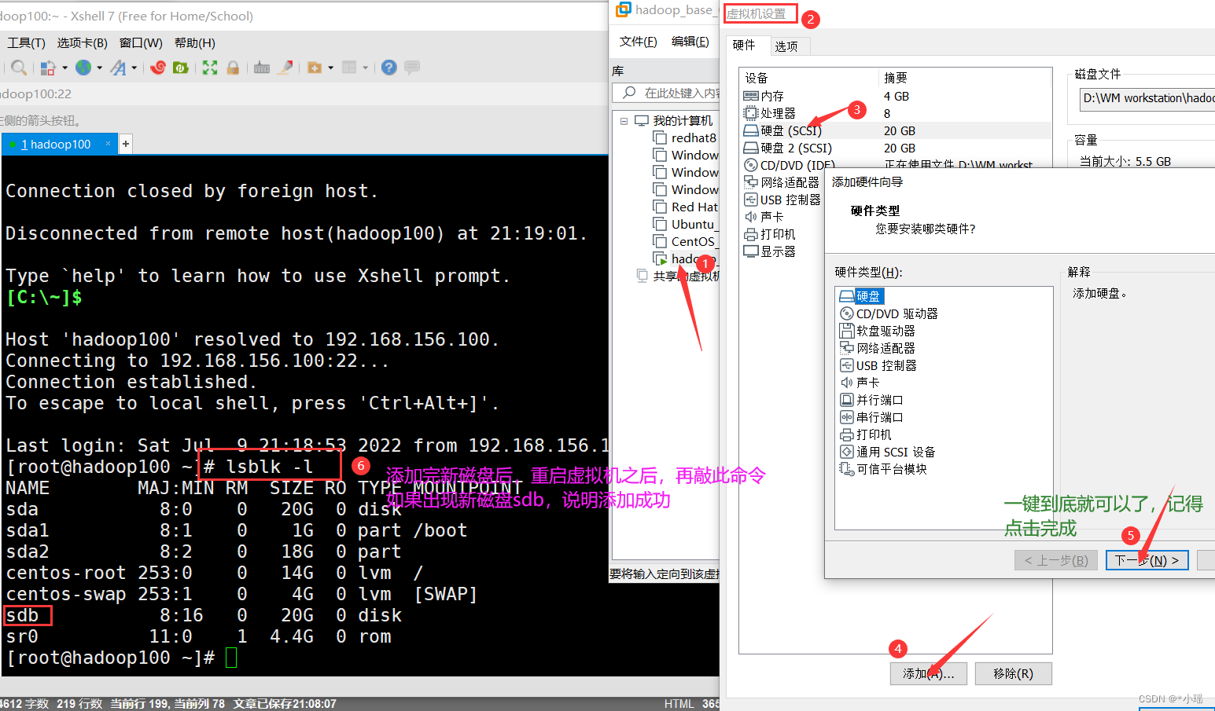Viewport: 1215px width, 711px height.
Task: Select Ubuntu VM in the library tree
Action: (x=684, y=225)
